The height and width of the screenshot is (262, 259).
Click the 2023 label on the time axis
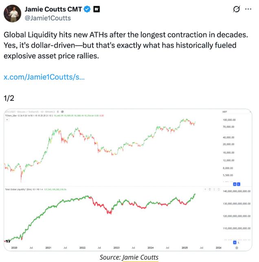coord(116,247)
